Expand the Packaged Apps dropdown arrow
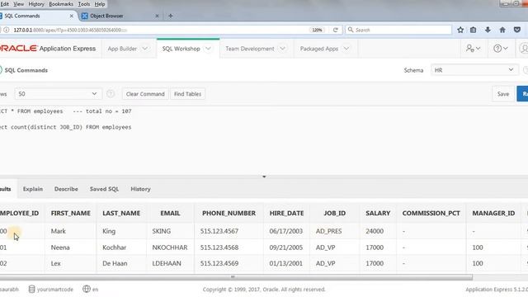The height and width of the screenshot is (297, 528). (x=346, y=49)
